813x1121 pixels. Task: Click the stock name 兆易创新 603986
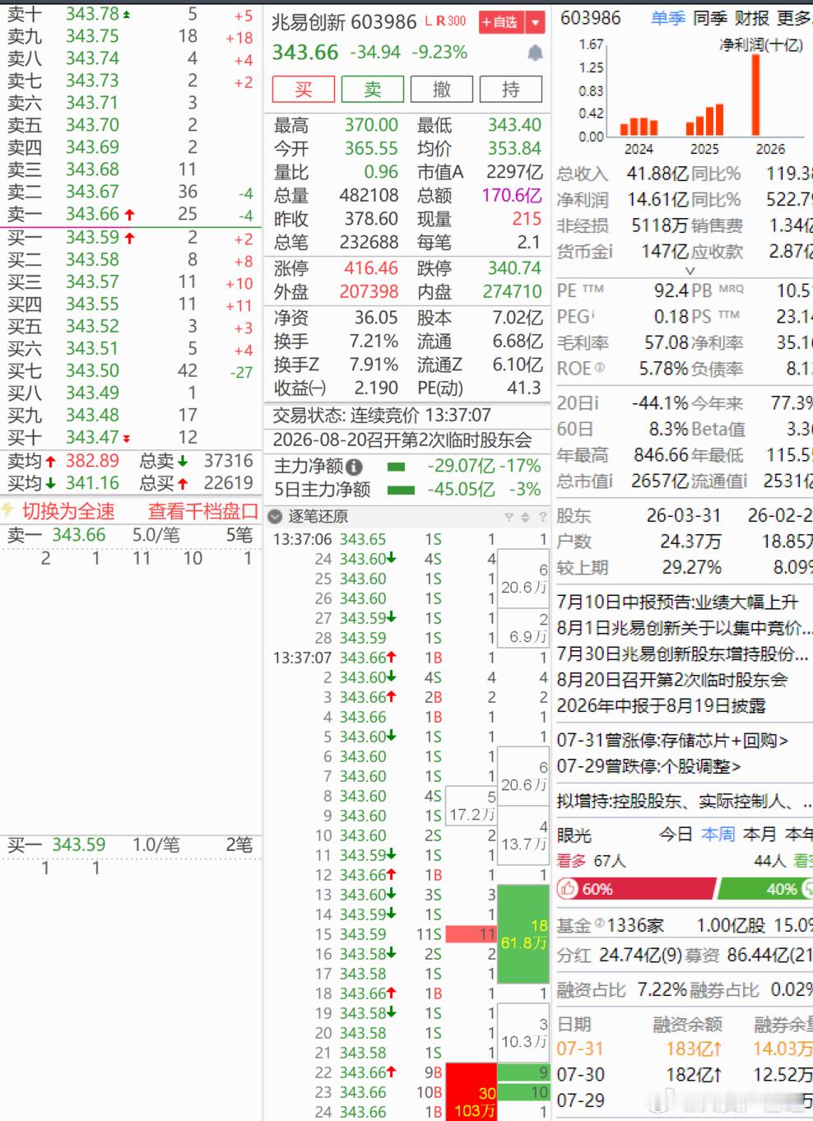[344, 22]
